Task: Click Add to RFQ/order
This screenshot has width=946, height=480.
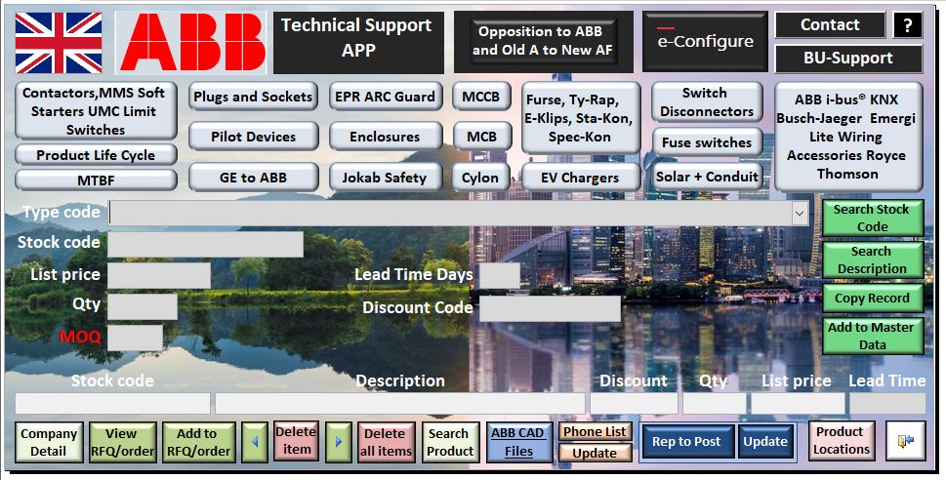Action: point(198,442)
